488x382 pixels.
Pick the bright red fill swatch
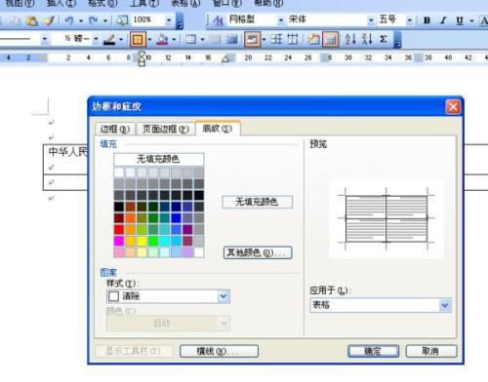[x=119, y=230]
